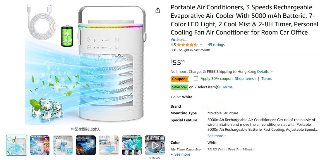Tick the Apply 30% coupon checkbox
This screenshot has height=160, width=324.
pos(196,79)
